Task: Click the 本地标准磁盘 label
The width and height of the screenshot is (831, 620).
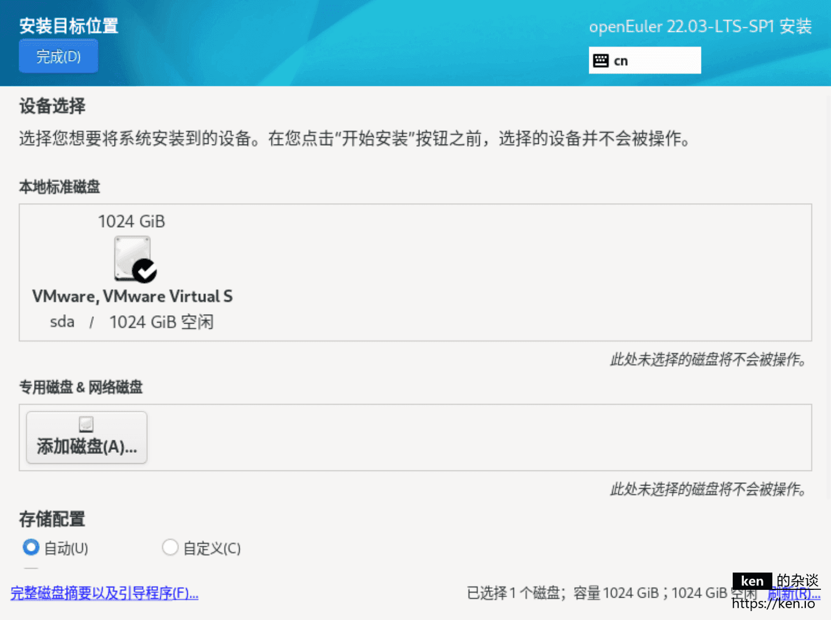Action: pos(60,187)
